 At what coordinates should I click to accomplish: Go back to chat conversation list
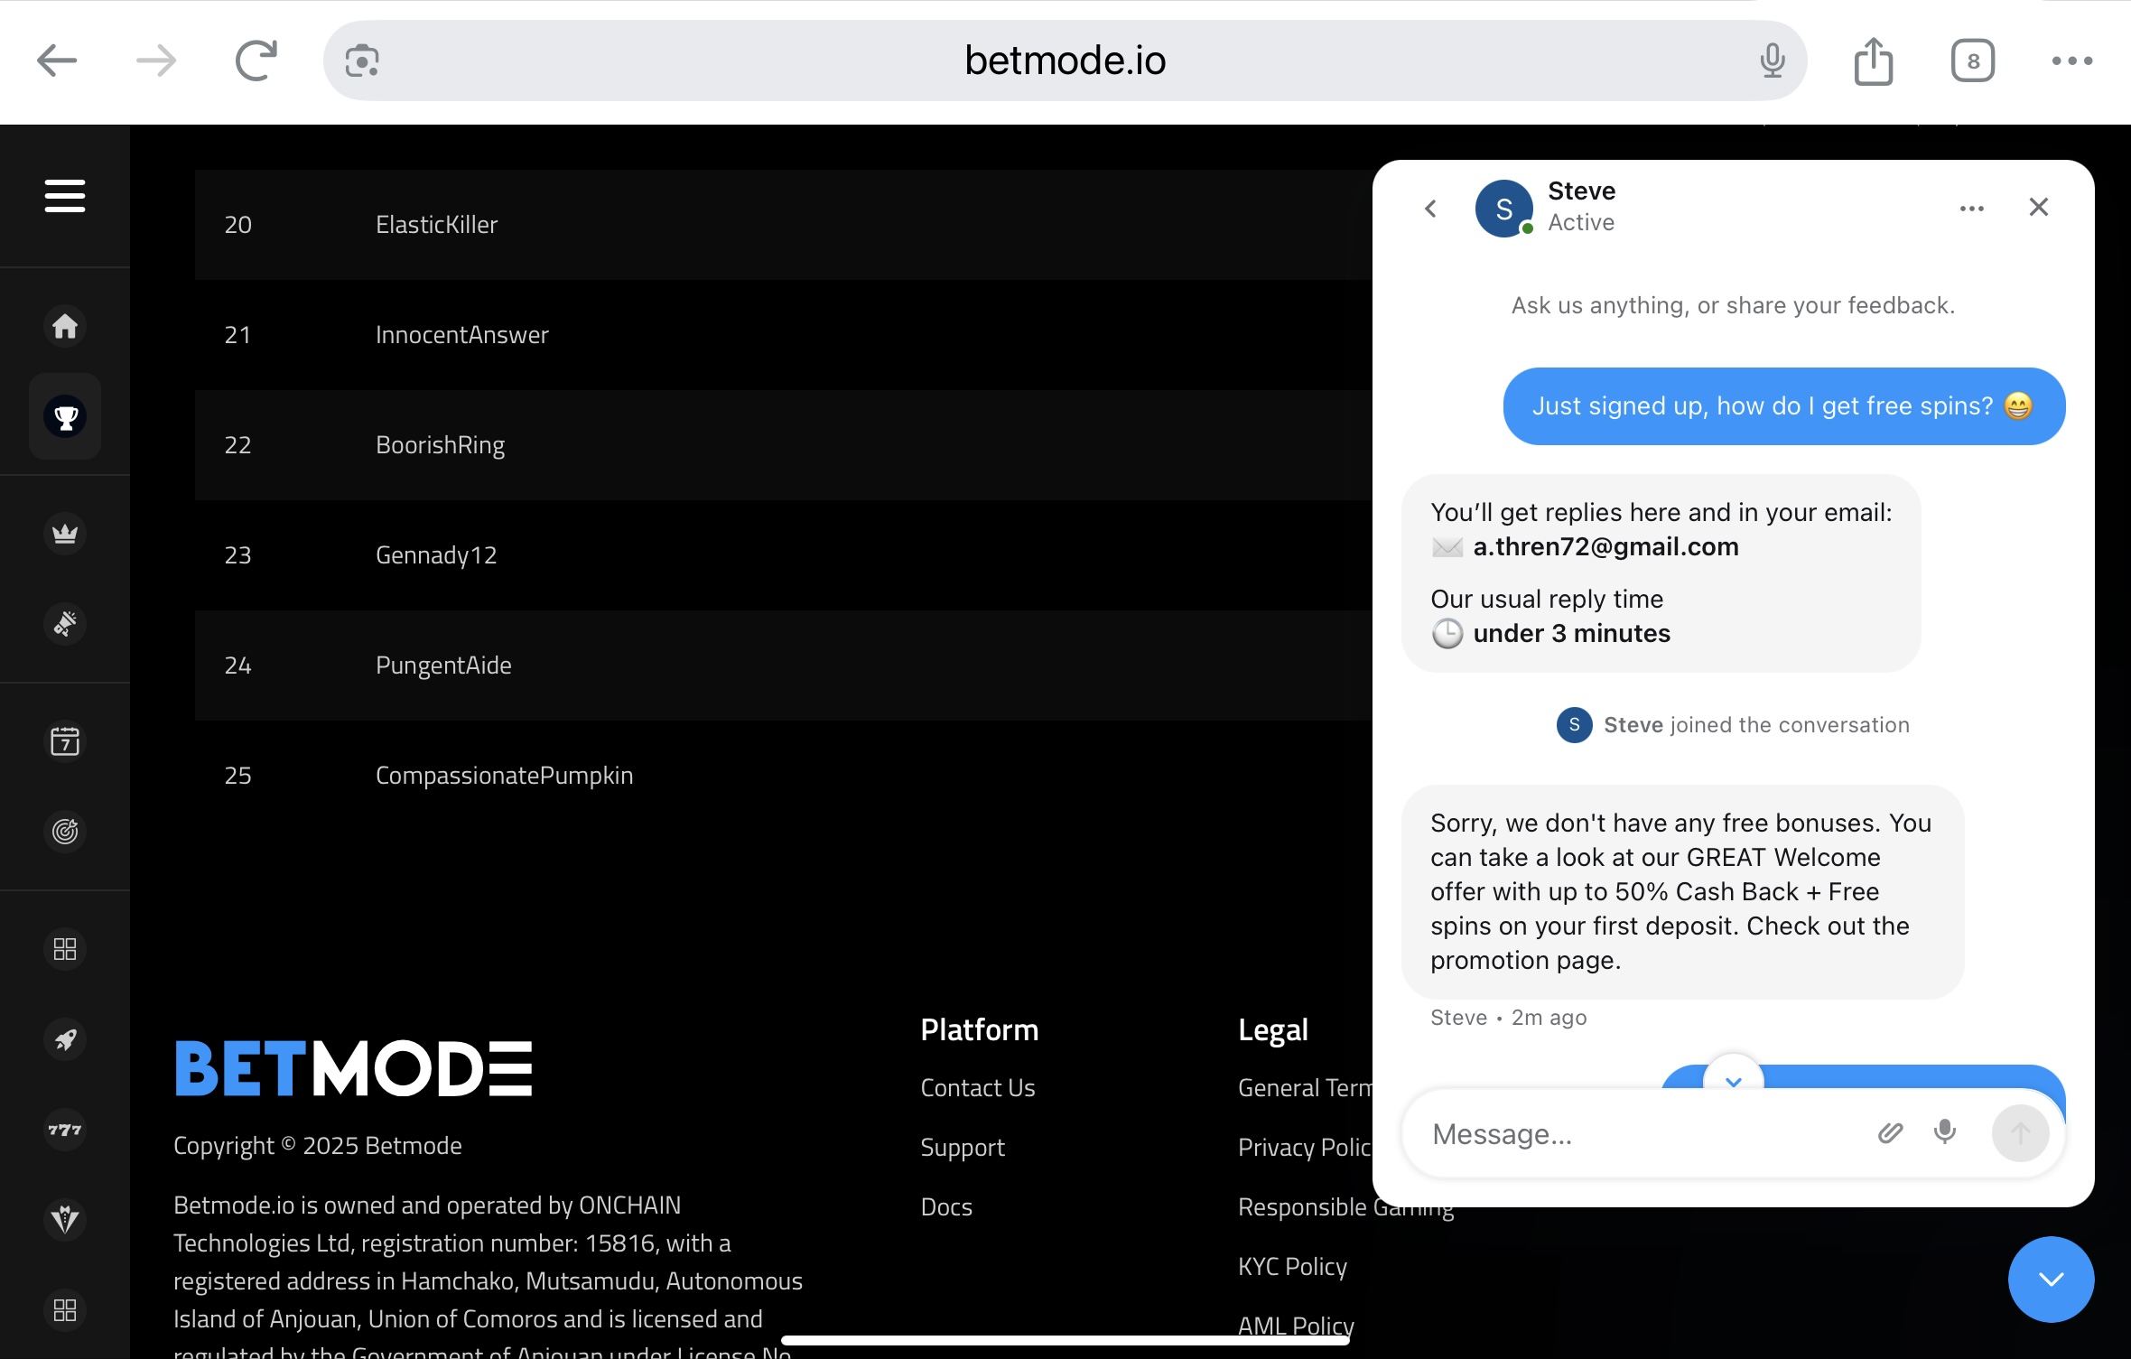coord(1430,209)
